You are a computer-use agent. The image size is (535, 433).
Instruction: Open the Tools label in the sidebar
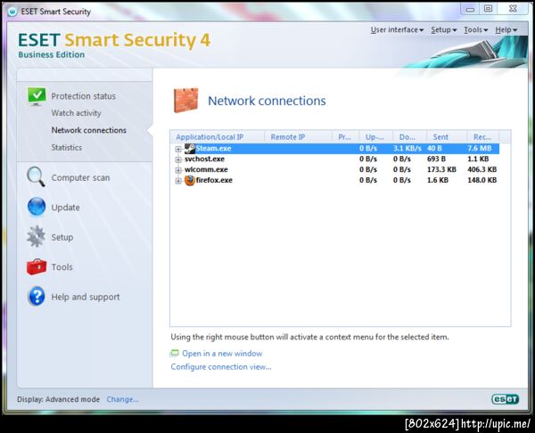point(62,266)
